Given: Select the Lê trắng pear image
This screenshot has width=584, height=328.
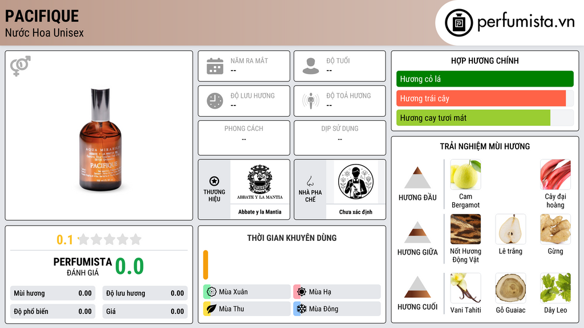Looking at the screenshot, I should (x=510, y=229).
